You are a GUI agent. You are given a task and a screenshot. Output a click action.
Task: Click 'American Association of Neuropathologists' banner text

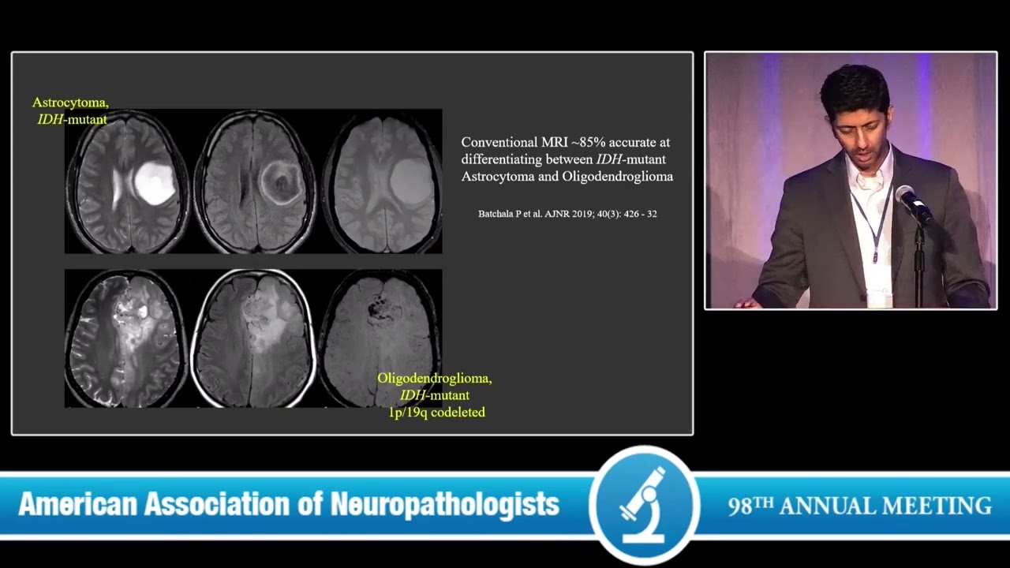pyautogui.click(x=289, y=505)
